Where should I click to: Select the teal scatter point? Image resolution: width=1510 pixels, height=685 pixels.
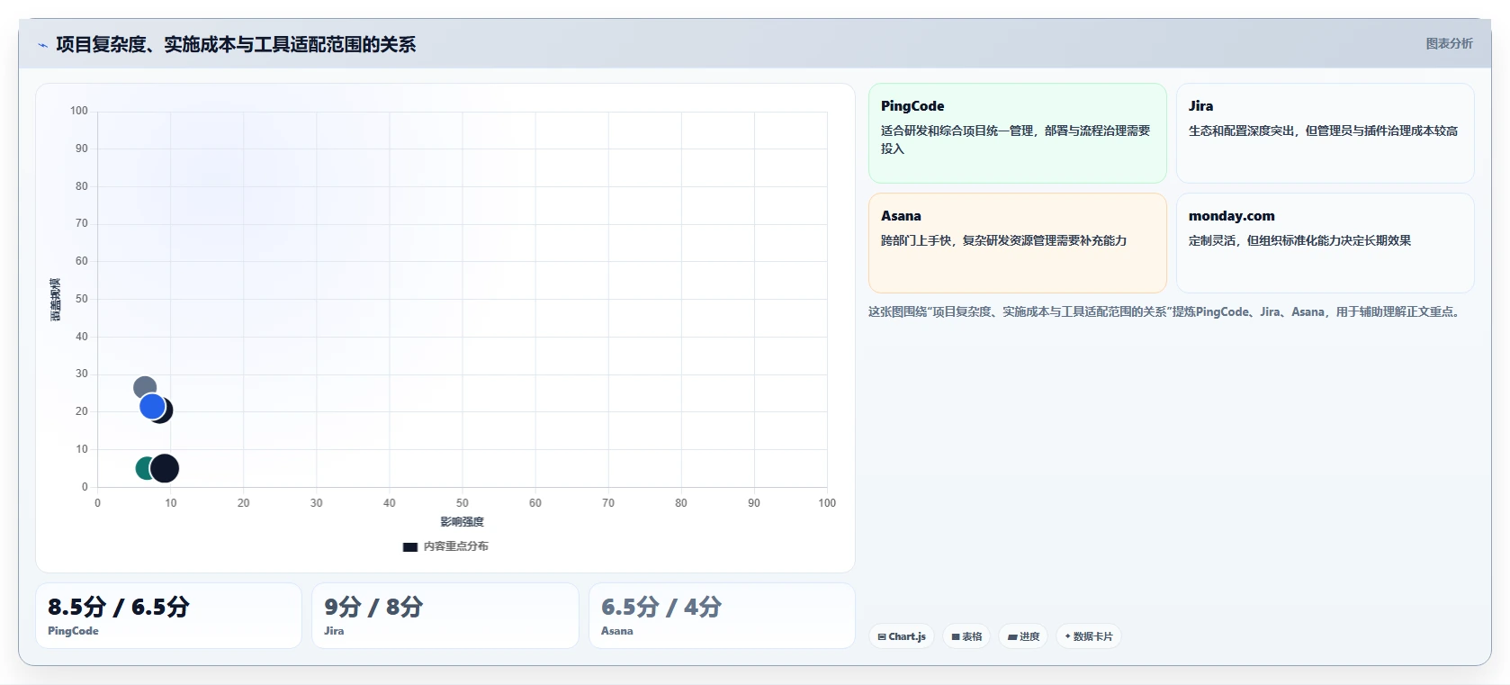coord(144,468)
